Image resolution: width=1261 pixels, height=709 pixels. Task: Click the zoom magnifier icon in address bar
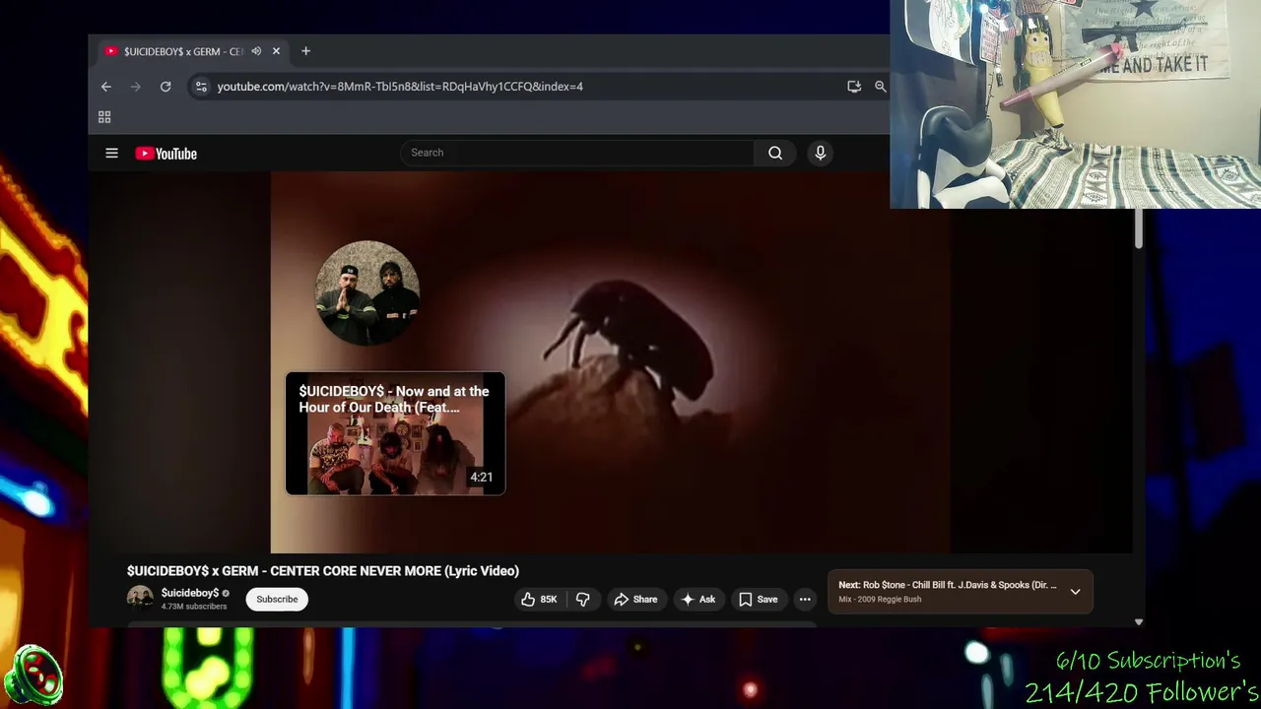coord(880,87)
